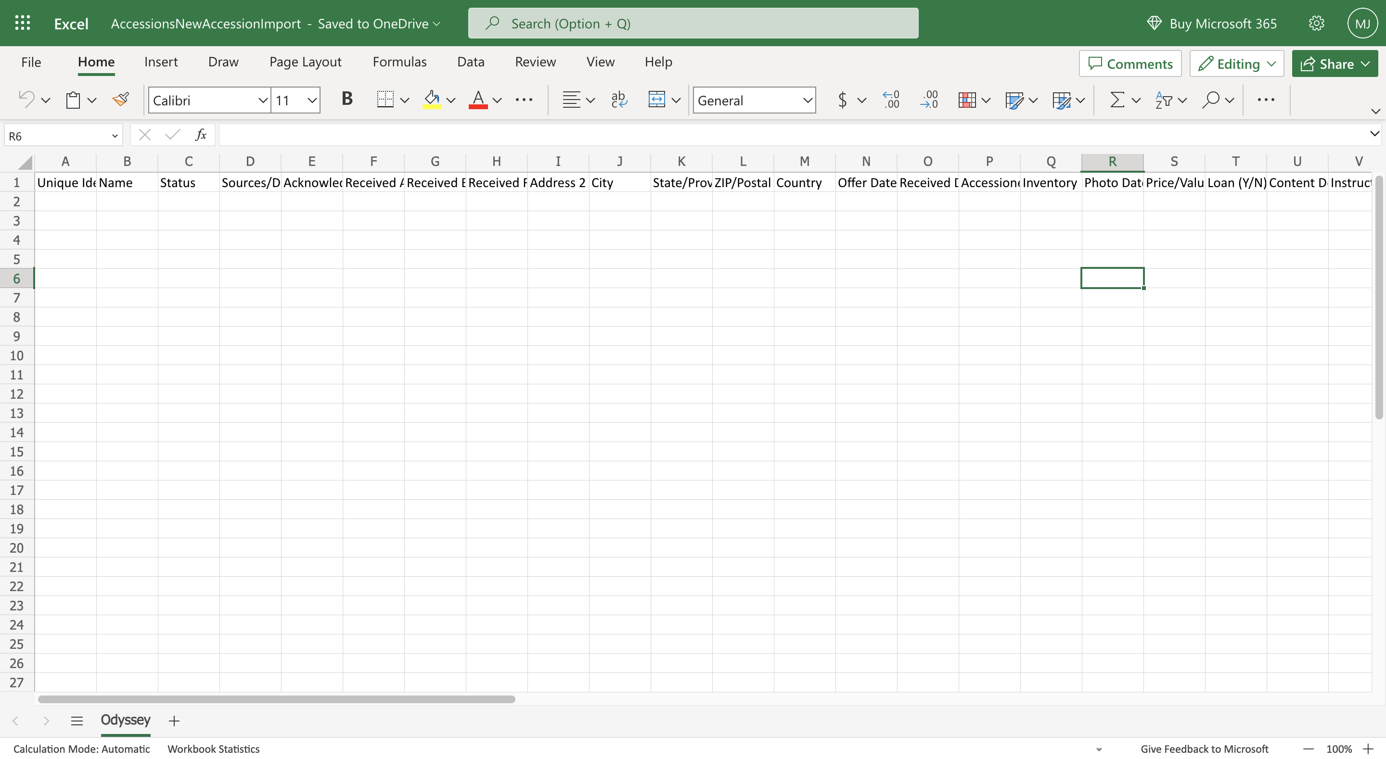Click the Search box in the title bar

(x=693, y=23)
